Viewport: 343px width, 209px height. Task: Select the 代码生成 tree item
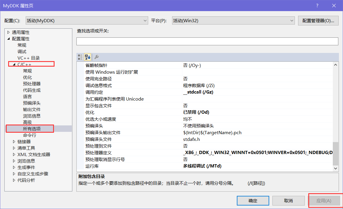tap(32, 90)
